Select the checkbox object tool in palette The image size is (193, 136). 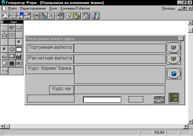(19, 42)
